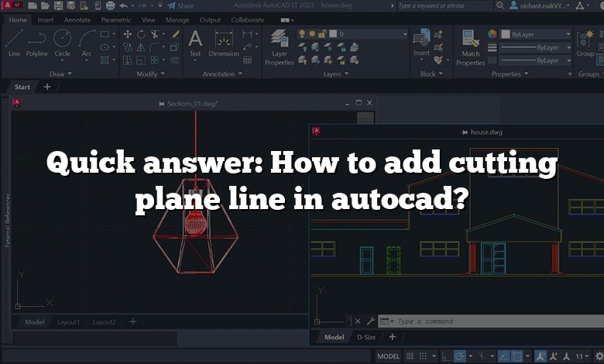Screen dimensions: 604x364
Task: Switch to the Annotate ribbon tab
Action: pos(77,19)
